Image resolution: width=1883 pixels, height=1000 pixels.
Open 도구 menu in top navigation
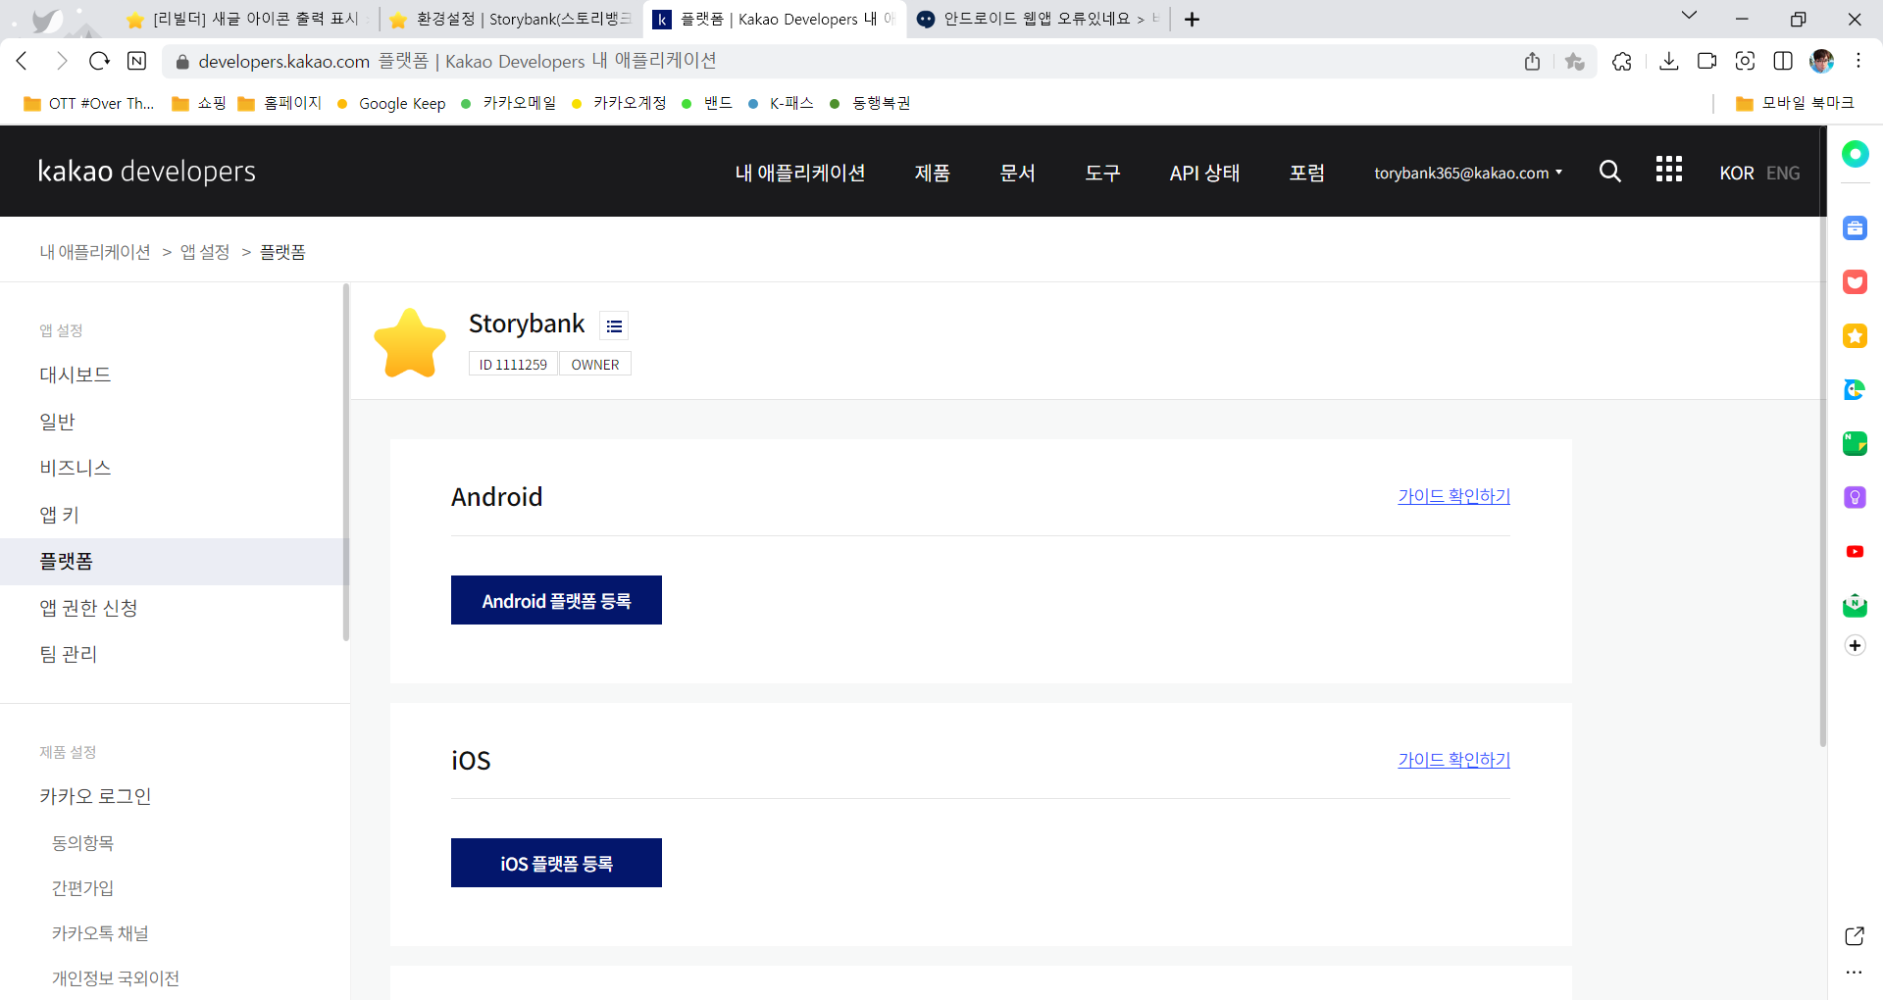(1103, 173)
